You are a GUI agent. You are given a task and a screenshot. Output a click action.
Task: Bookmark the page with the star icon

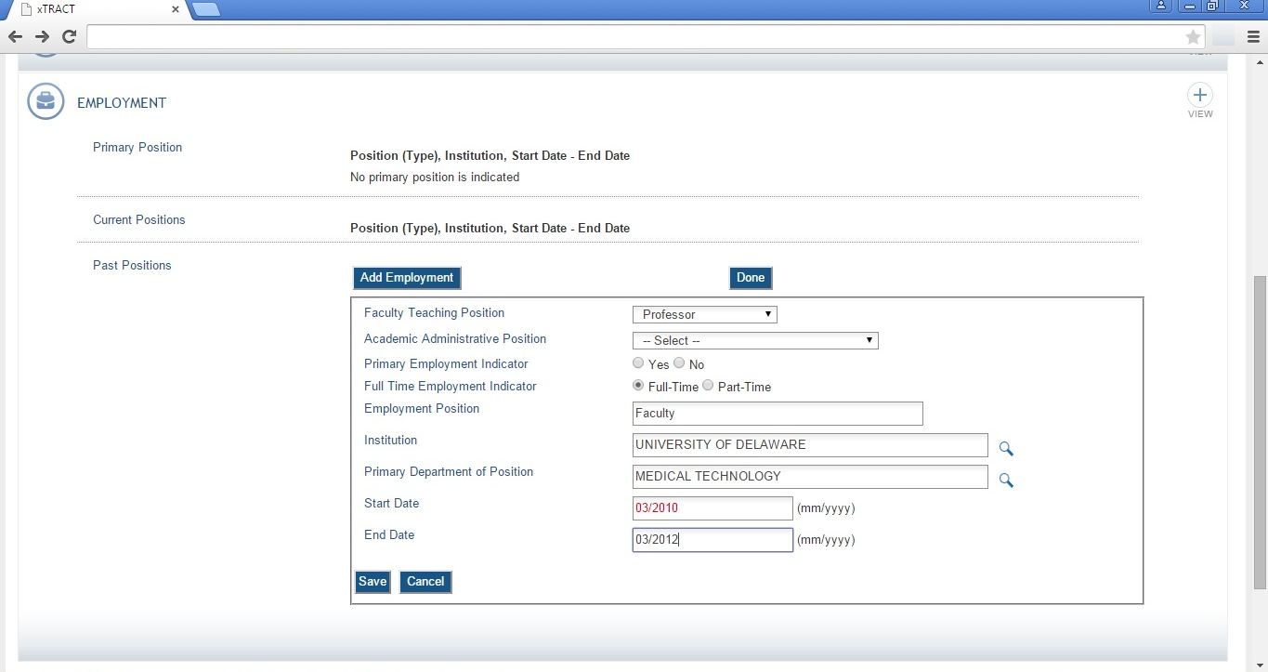click(1194, 37)
